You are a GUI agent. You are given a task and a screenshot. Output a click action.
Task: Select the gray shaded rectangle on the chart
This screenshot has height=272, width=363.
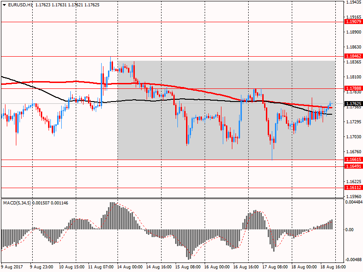coord(226,110)
